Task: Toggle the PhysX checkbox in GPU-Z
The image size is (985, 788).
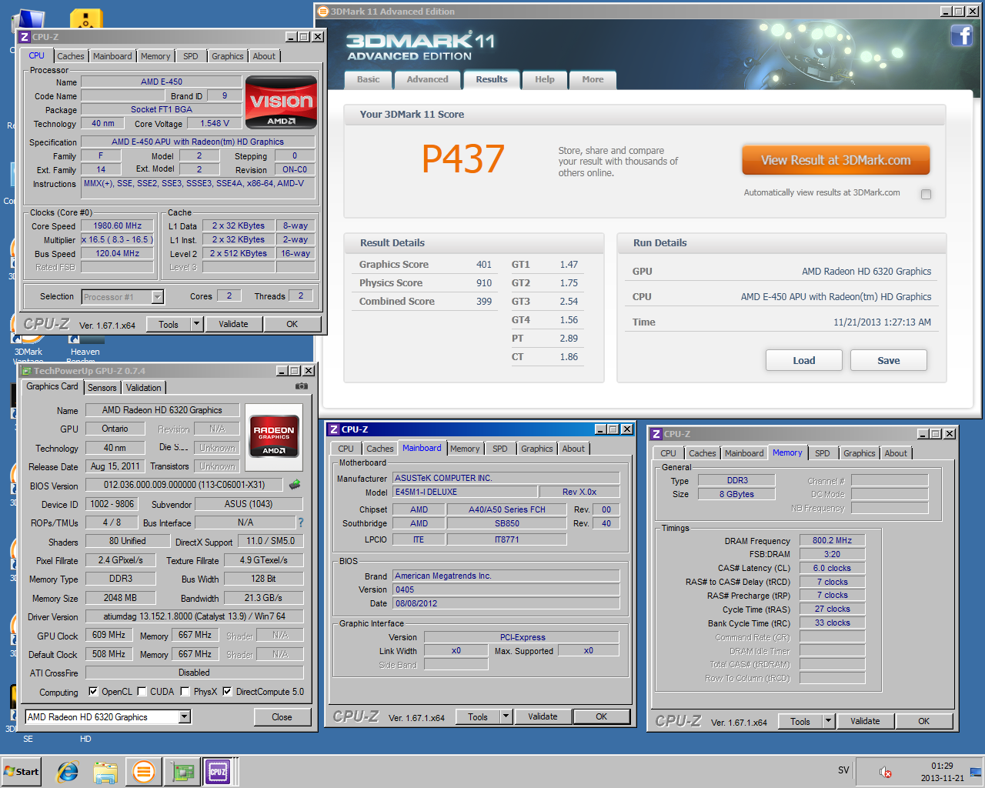Action: click(185, 691)
